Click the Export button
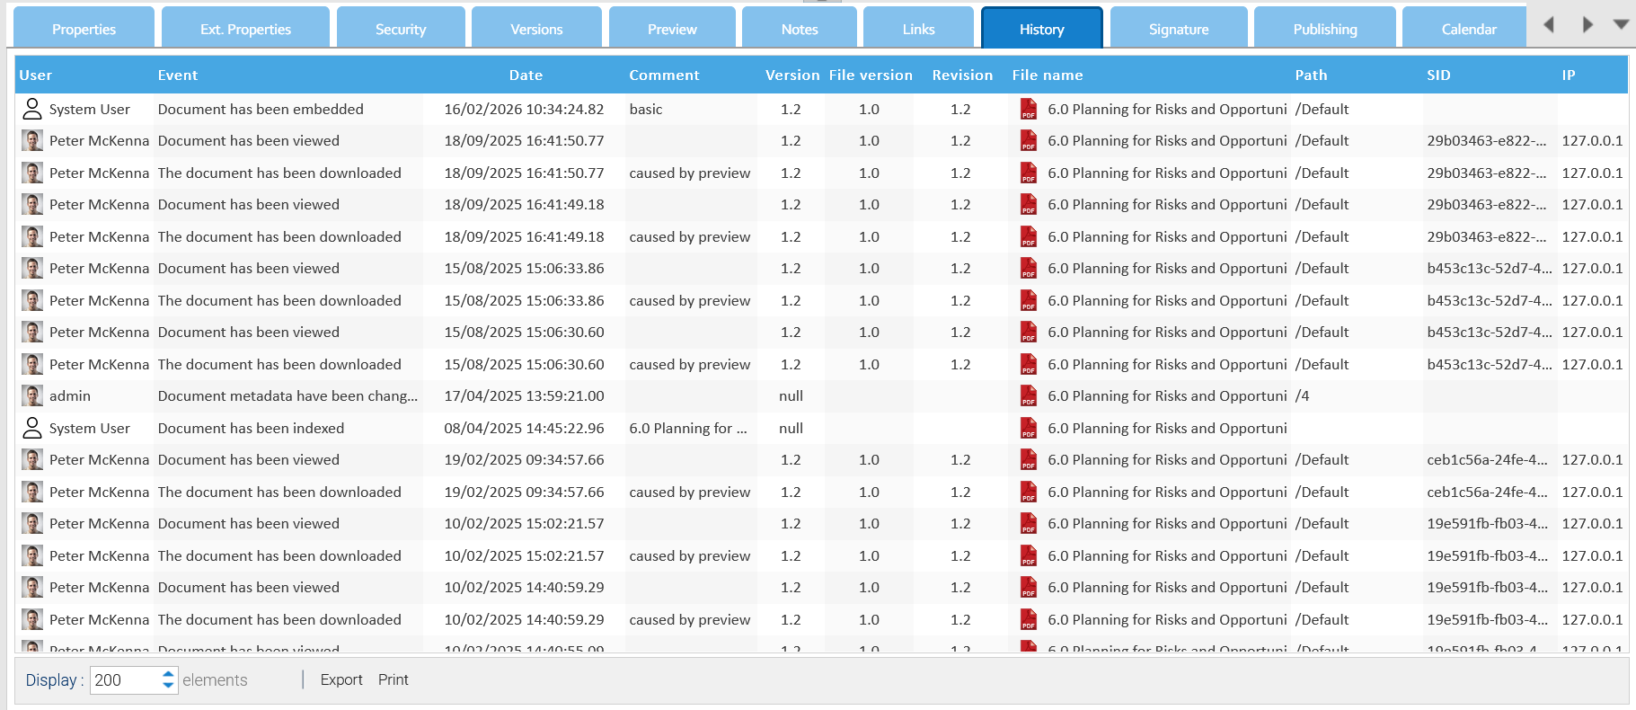 [x=341, y=679]
